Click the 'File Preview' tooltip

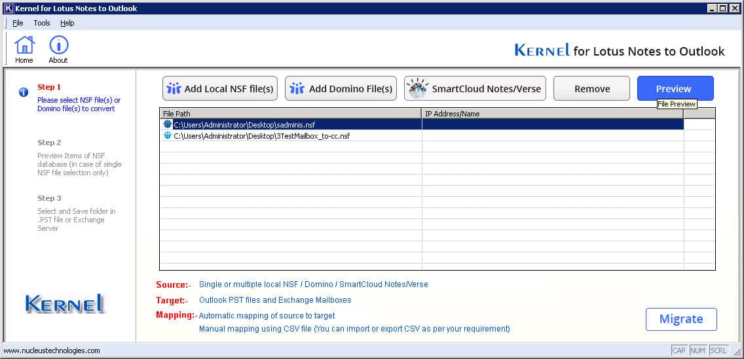677,104
